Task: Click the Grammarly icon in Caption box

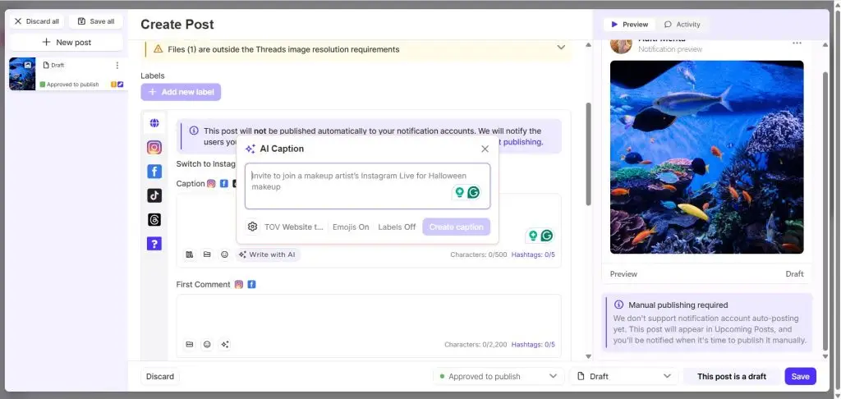Action: [x=546, y=236]
